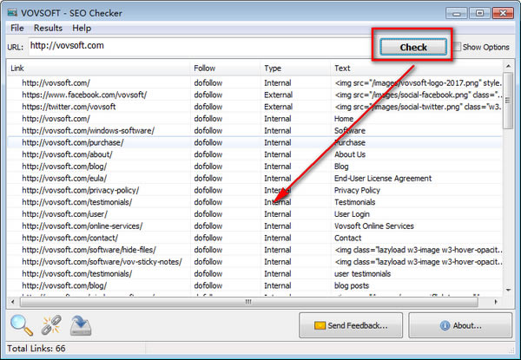The width and height of the screenshot is (521, 360).
Task: Select the windows-software link row
Action: [x=254, y=131]
